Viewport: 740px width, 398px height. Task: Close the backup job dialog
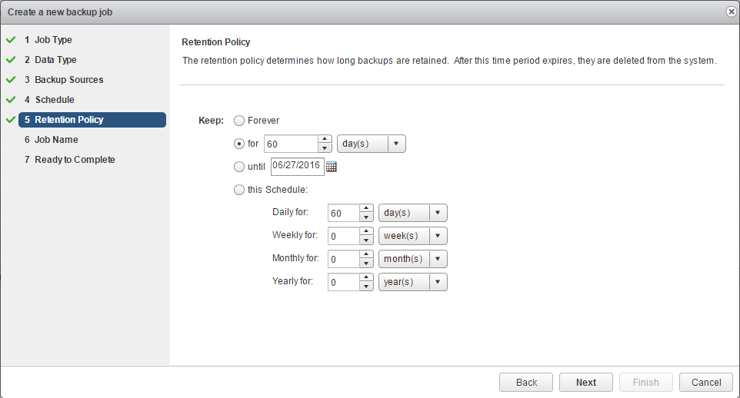point(730,11)
